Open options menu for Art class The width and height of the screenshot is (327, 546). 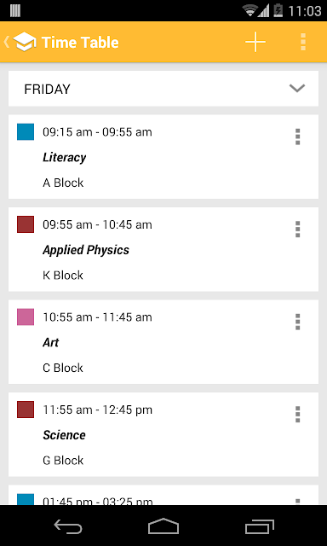(297, 322)
